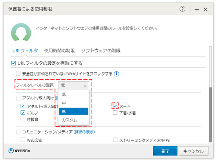Enable blocking of unrated Web sites checkbox

[18, 73]
